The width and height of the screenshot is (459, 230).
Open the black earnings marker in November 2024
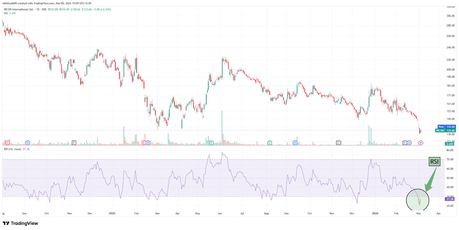pos(74,143)
